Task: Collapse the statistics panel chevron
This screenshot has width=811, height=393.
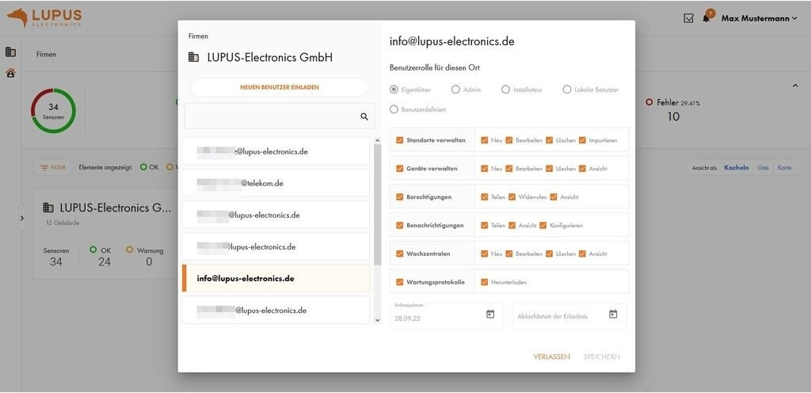Action: 794,86
